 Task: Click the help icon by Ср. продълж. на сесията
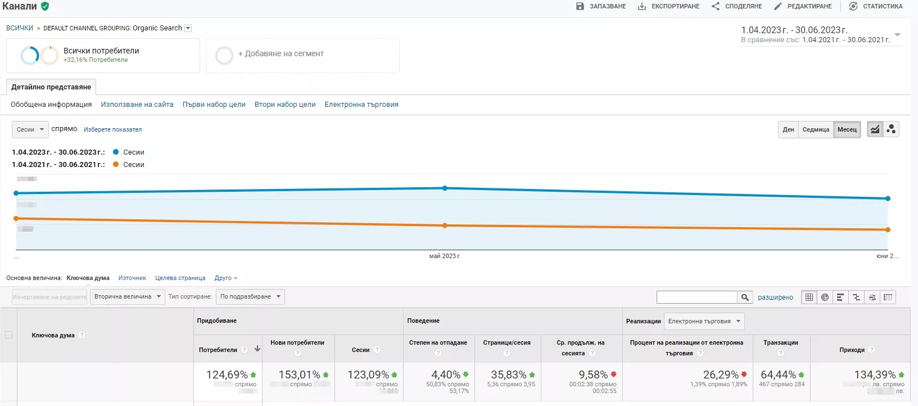(x=592, y=353)
